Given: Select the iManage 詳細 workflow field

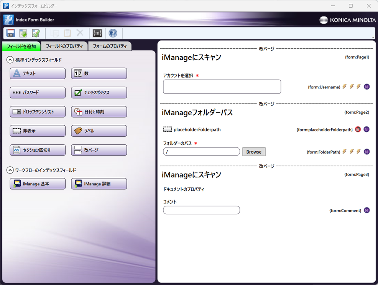Looking at the screenshot, I should pos(99,183).
